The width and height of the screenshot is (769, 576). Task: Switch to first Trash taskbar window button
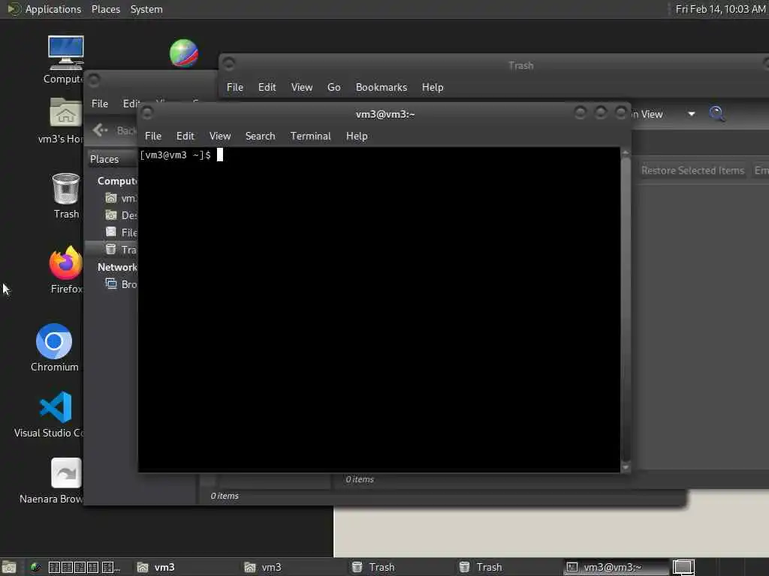pos(401,567)
